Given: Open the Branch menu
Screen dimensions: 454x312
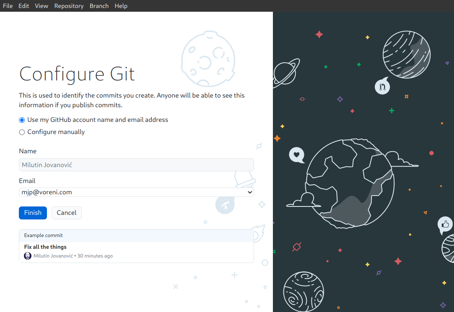Looking at the screenshot, I should pos(99,6).
